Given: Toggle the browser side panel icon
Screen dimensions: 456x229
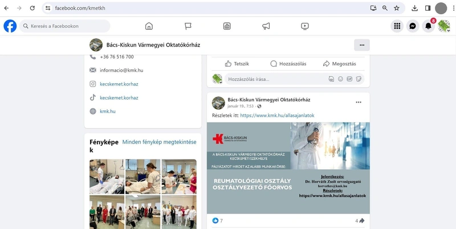Looking at the screenshot, I should click(427, 8).
